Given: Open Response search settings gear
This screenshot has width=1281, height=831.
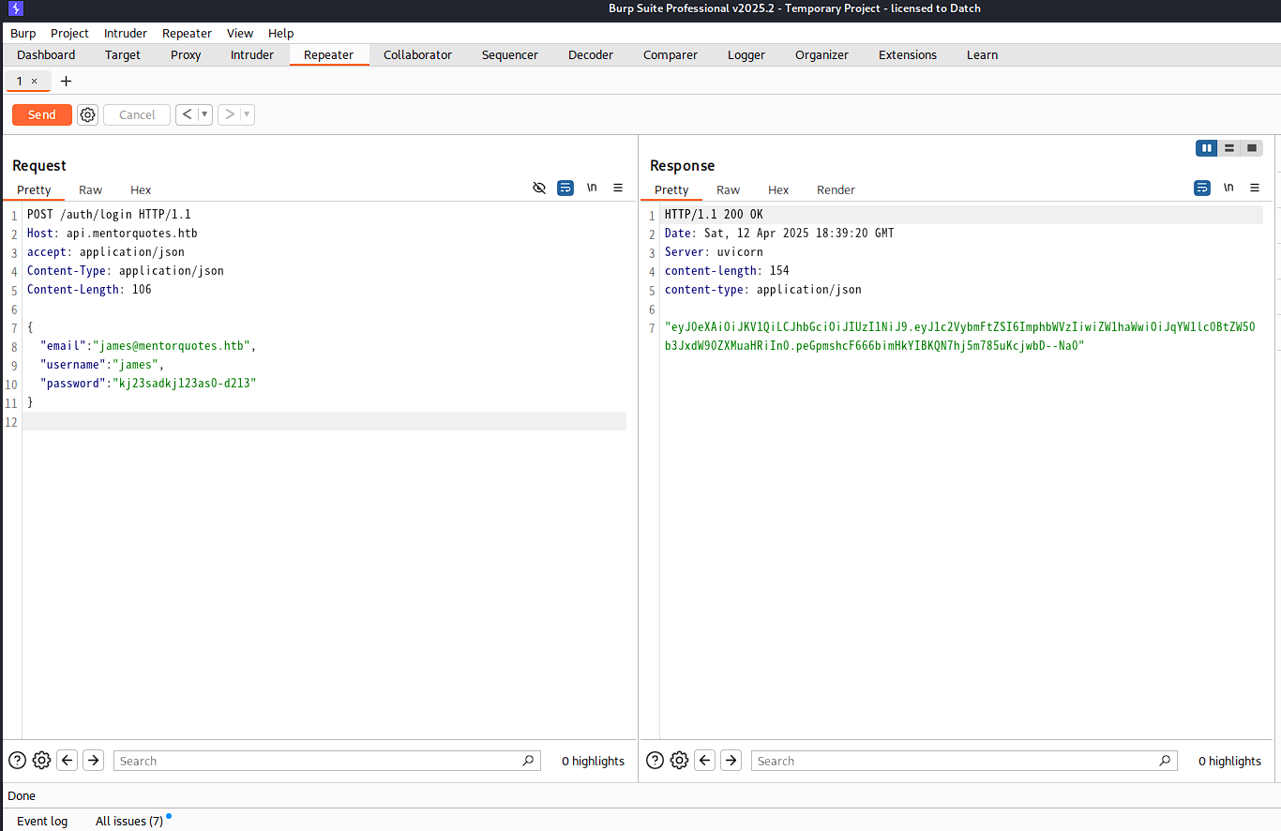Looking at the screenshot, I should point(680,761).
